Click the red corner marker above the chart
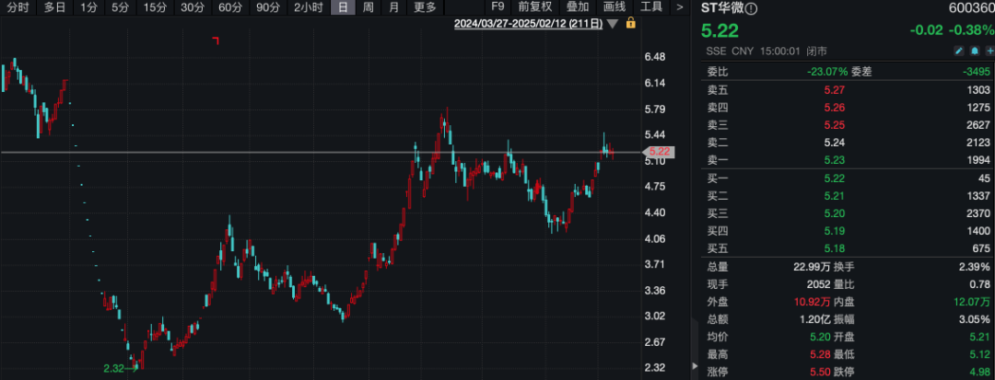 216,41
